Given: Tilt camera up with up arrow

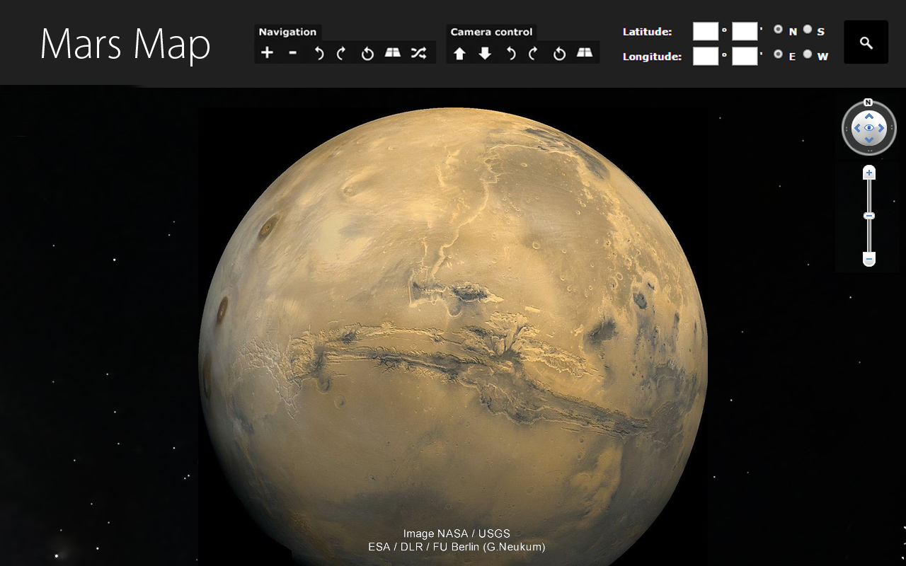Looking at the screenshot, I should [x=459, y=53].
